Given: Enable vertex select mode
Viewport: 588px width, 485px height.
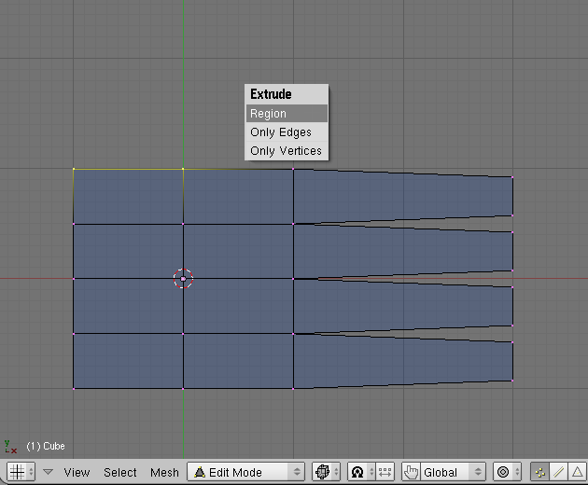Looking at the screenshot, I should point(540,472).
